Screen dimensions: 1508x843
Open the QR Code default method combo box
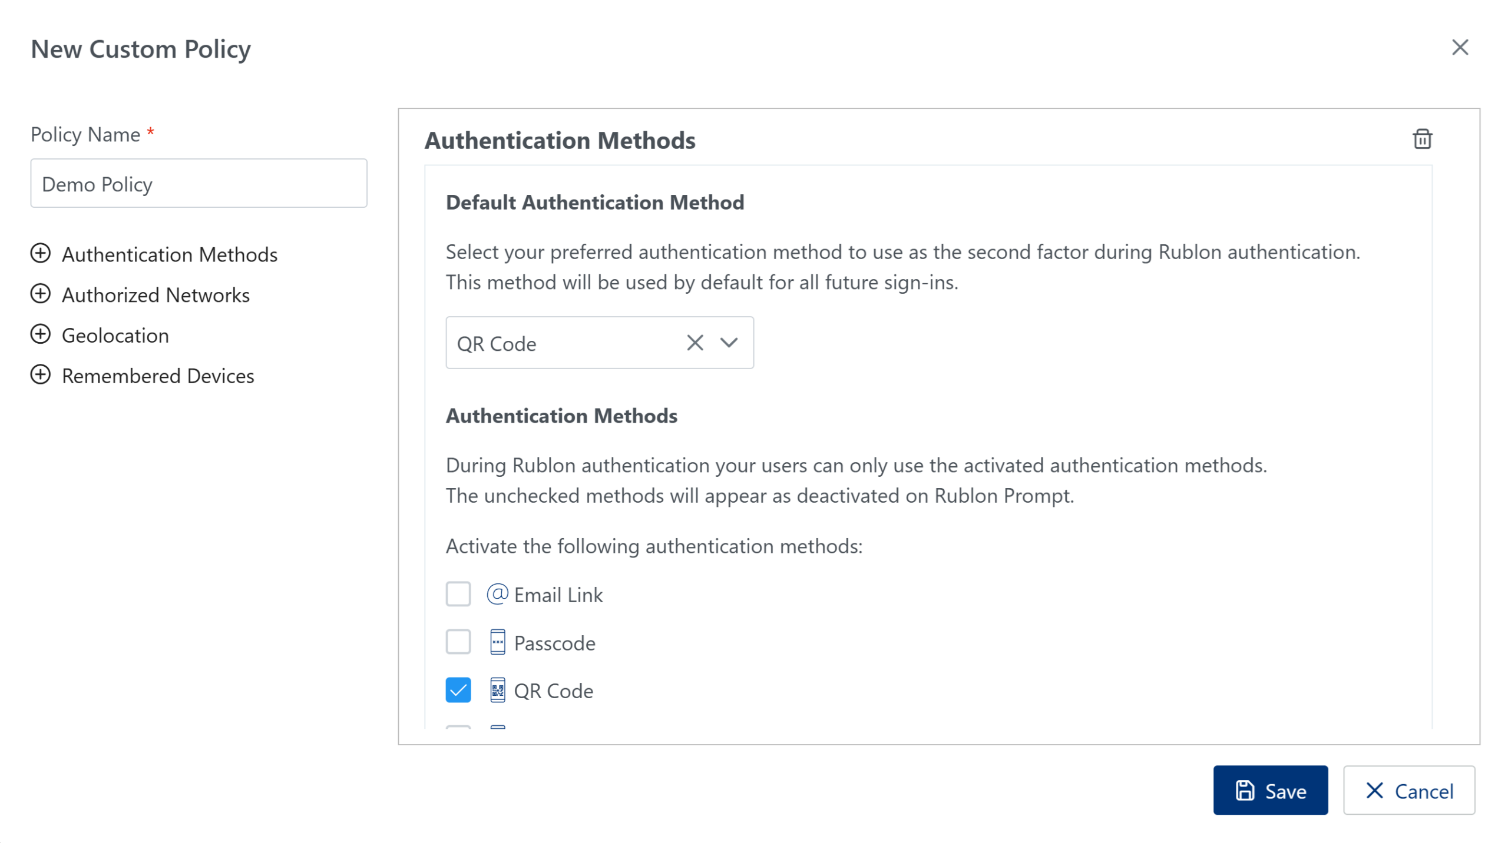pyautogui.click(x=560, y=343)
